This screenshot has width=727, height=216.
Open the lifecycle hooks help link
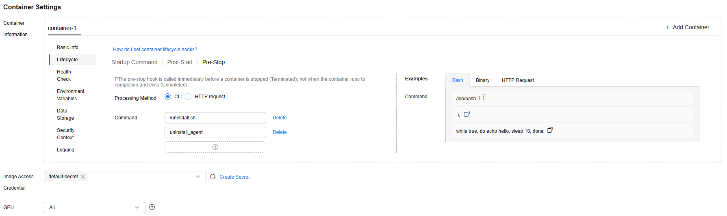pos(155,50)
